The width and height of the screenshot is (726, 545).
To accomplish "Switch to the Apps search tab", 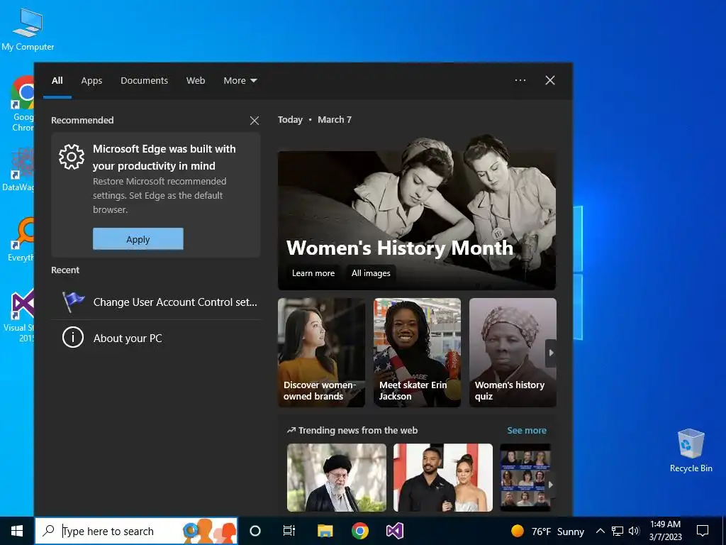I will click(91, 81).
